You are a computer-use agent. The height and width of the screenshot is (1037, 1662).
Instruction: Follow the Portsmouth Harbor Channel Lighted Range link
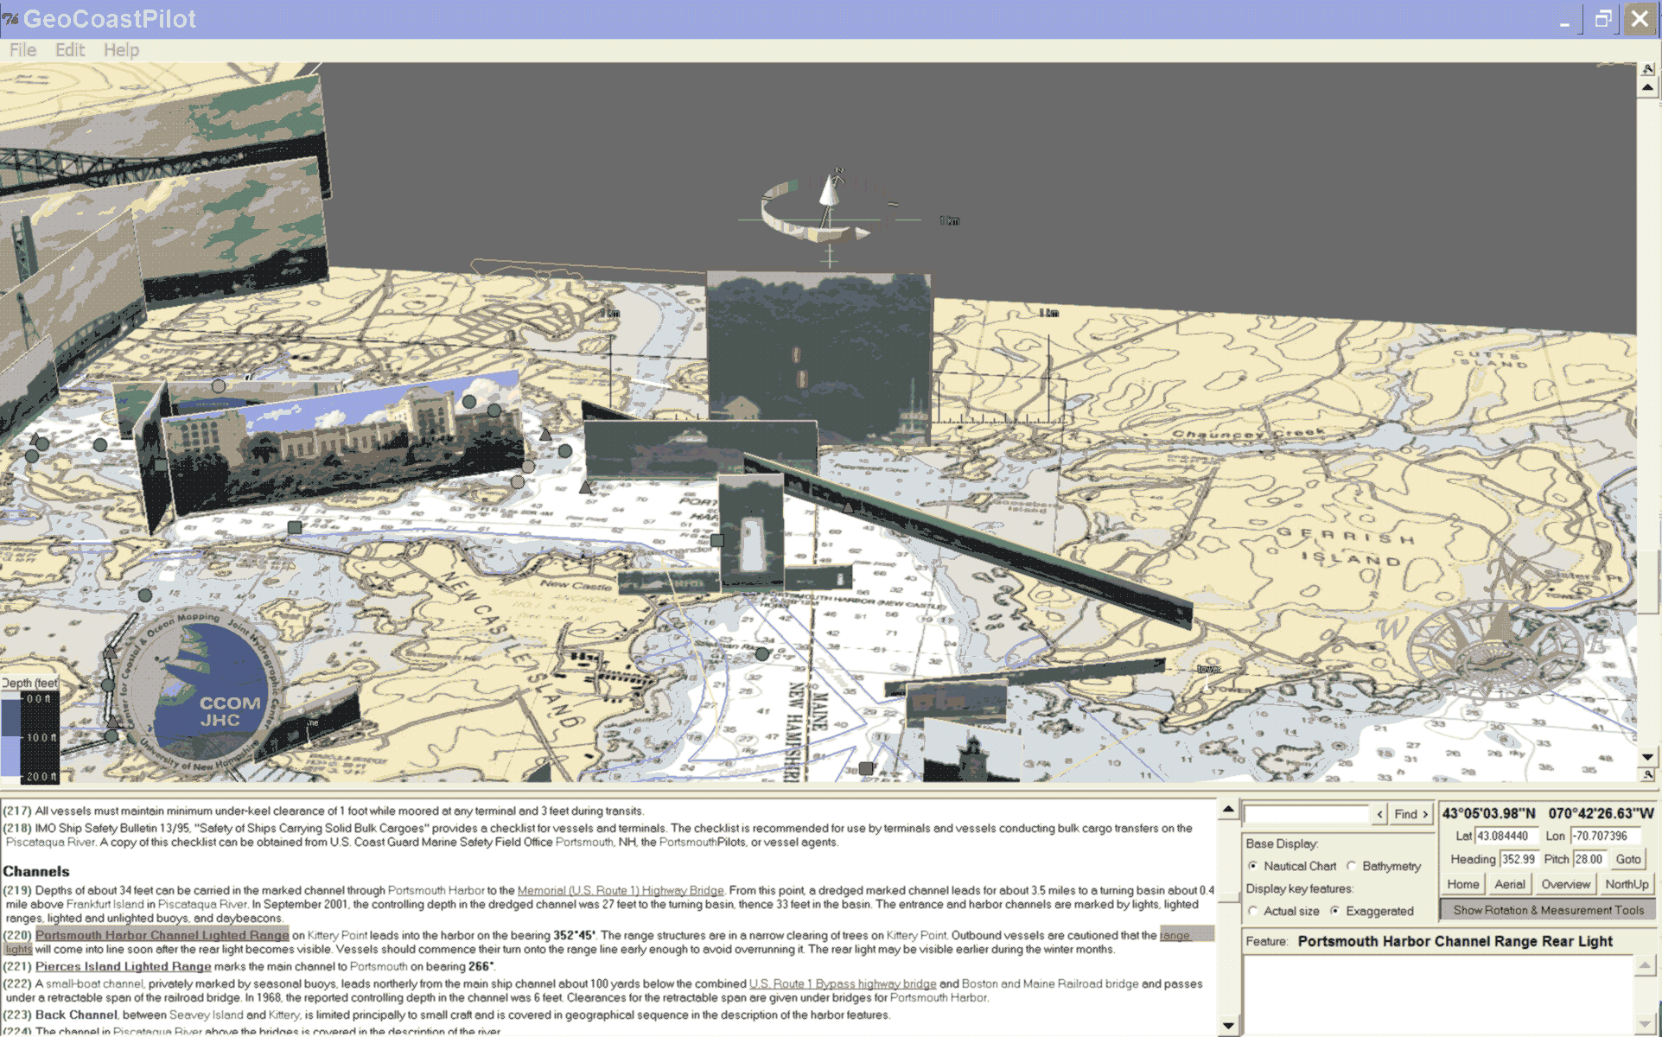tap(162, 935)
